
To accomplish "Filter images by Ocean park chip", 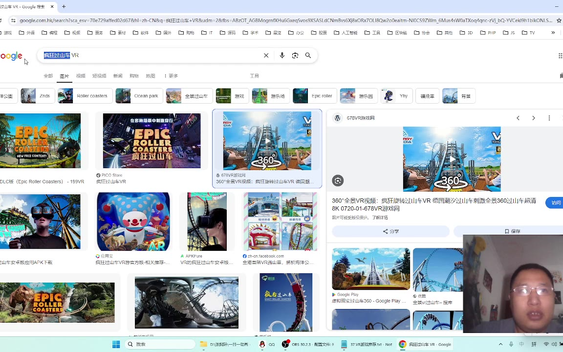I will tap(139, 96).
